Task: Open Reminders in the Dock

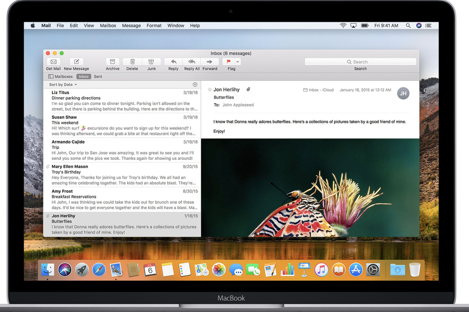Action: (185, 270)
